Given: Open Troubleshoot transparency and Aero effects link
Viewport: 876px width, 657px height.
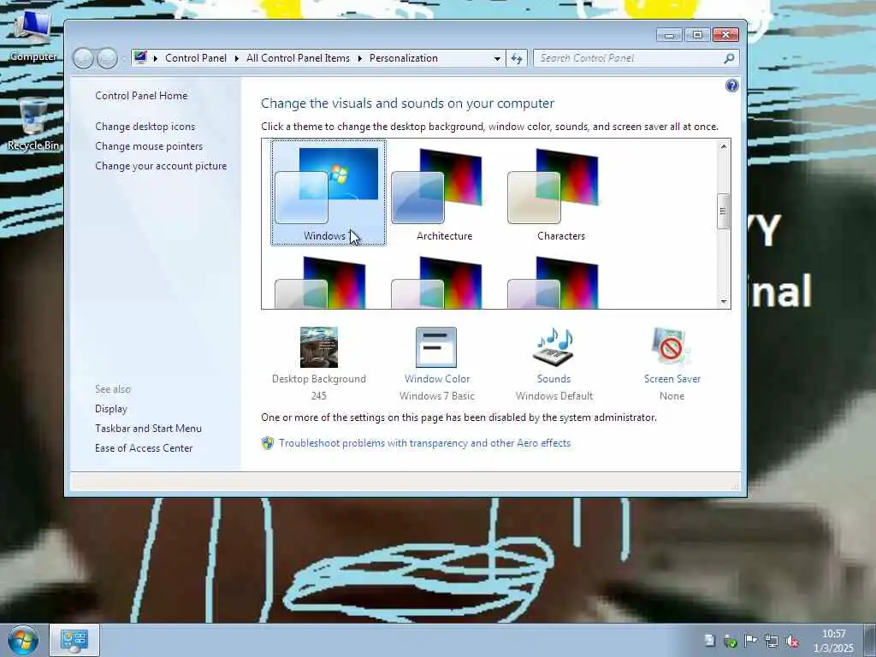Looking at the screenshot, I should click(424, 443).
